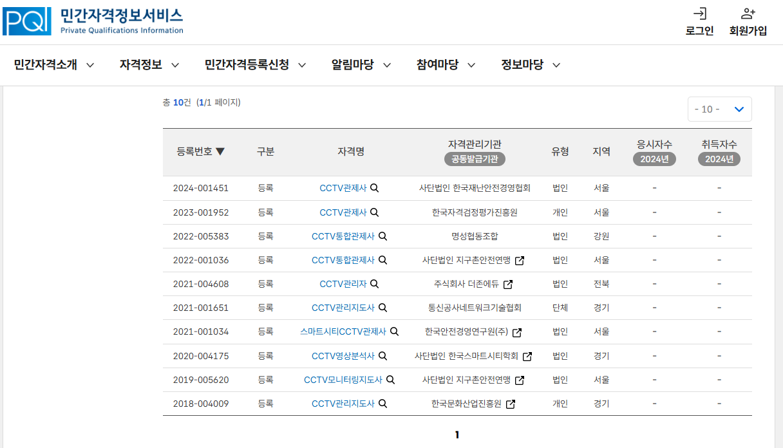The width and height of the screenshot is (783, 448).
Task: Click magnifier icon beside CCTV영상분석사
Action: click(382, 355)
